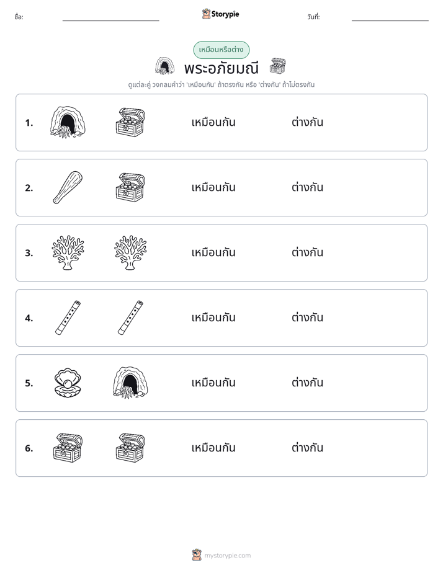
Task: Click the cave icon in row 5
Action: tap(130, 383)
